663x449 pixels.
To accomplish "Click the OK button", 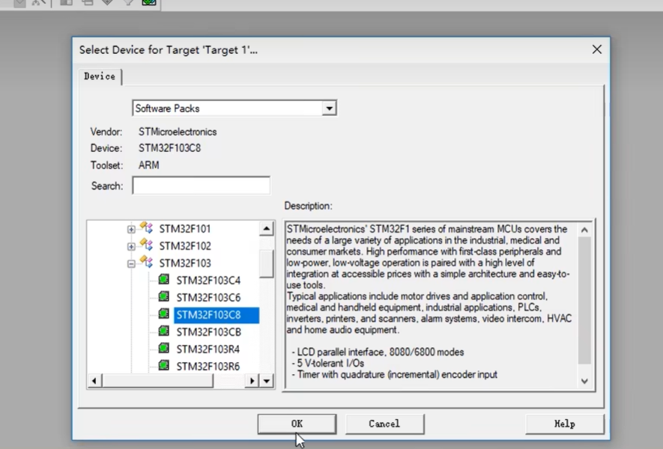I will 297,424.
